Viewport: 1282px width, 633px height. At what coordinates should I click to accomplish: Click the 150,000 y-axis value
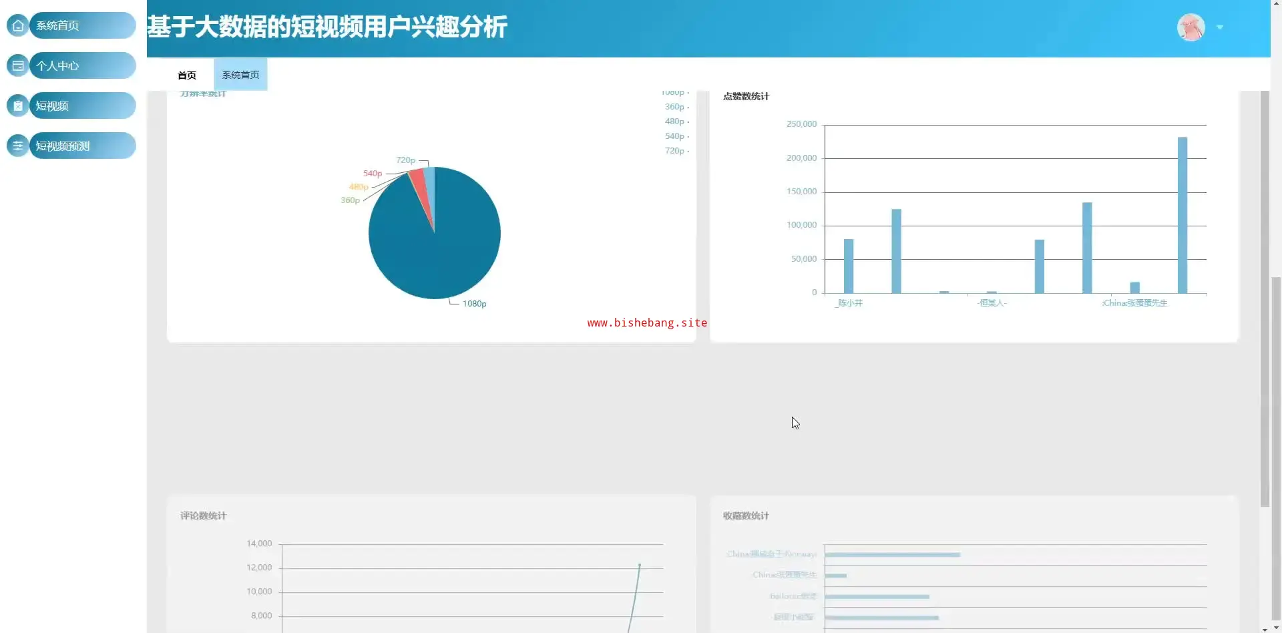[801, 192]
